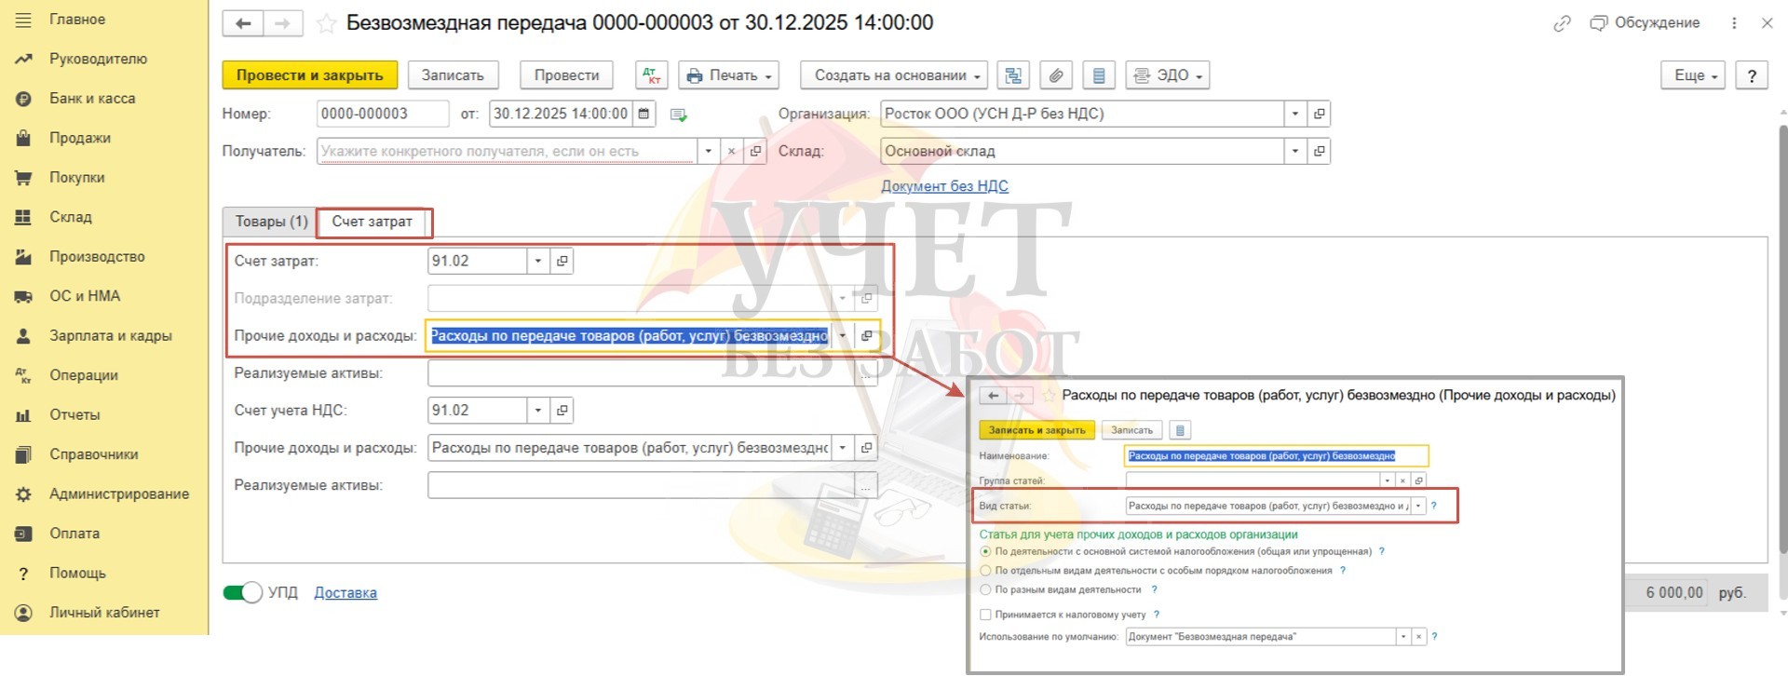The image size is (1788, 676).
Task: Click the Провести и закрыть button
Action: (309, 75)
